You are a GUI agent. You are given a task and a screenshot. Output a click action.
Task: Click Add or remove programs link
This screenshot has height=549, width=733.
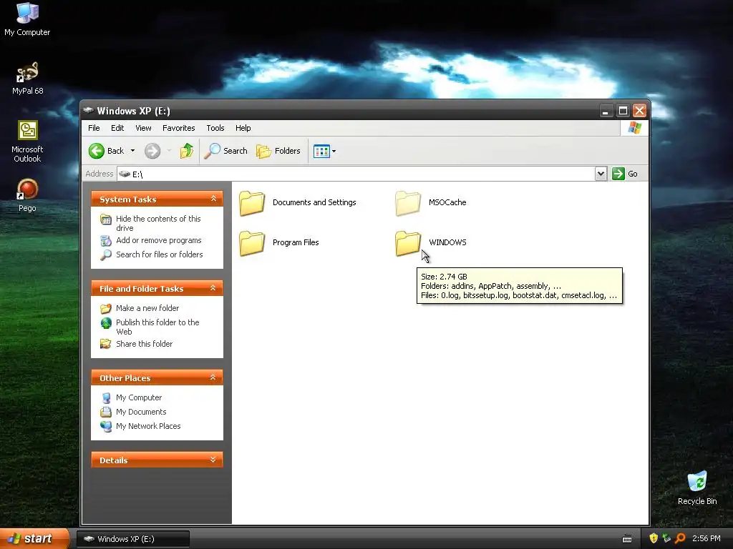coord(159,240)
